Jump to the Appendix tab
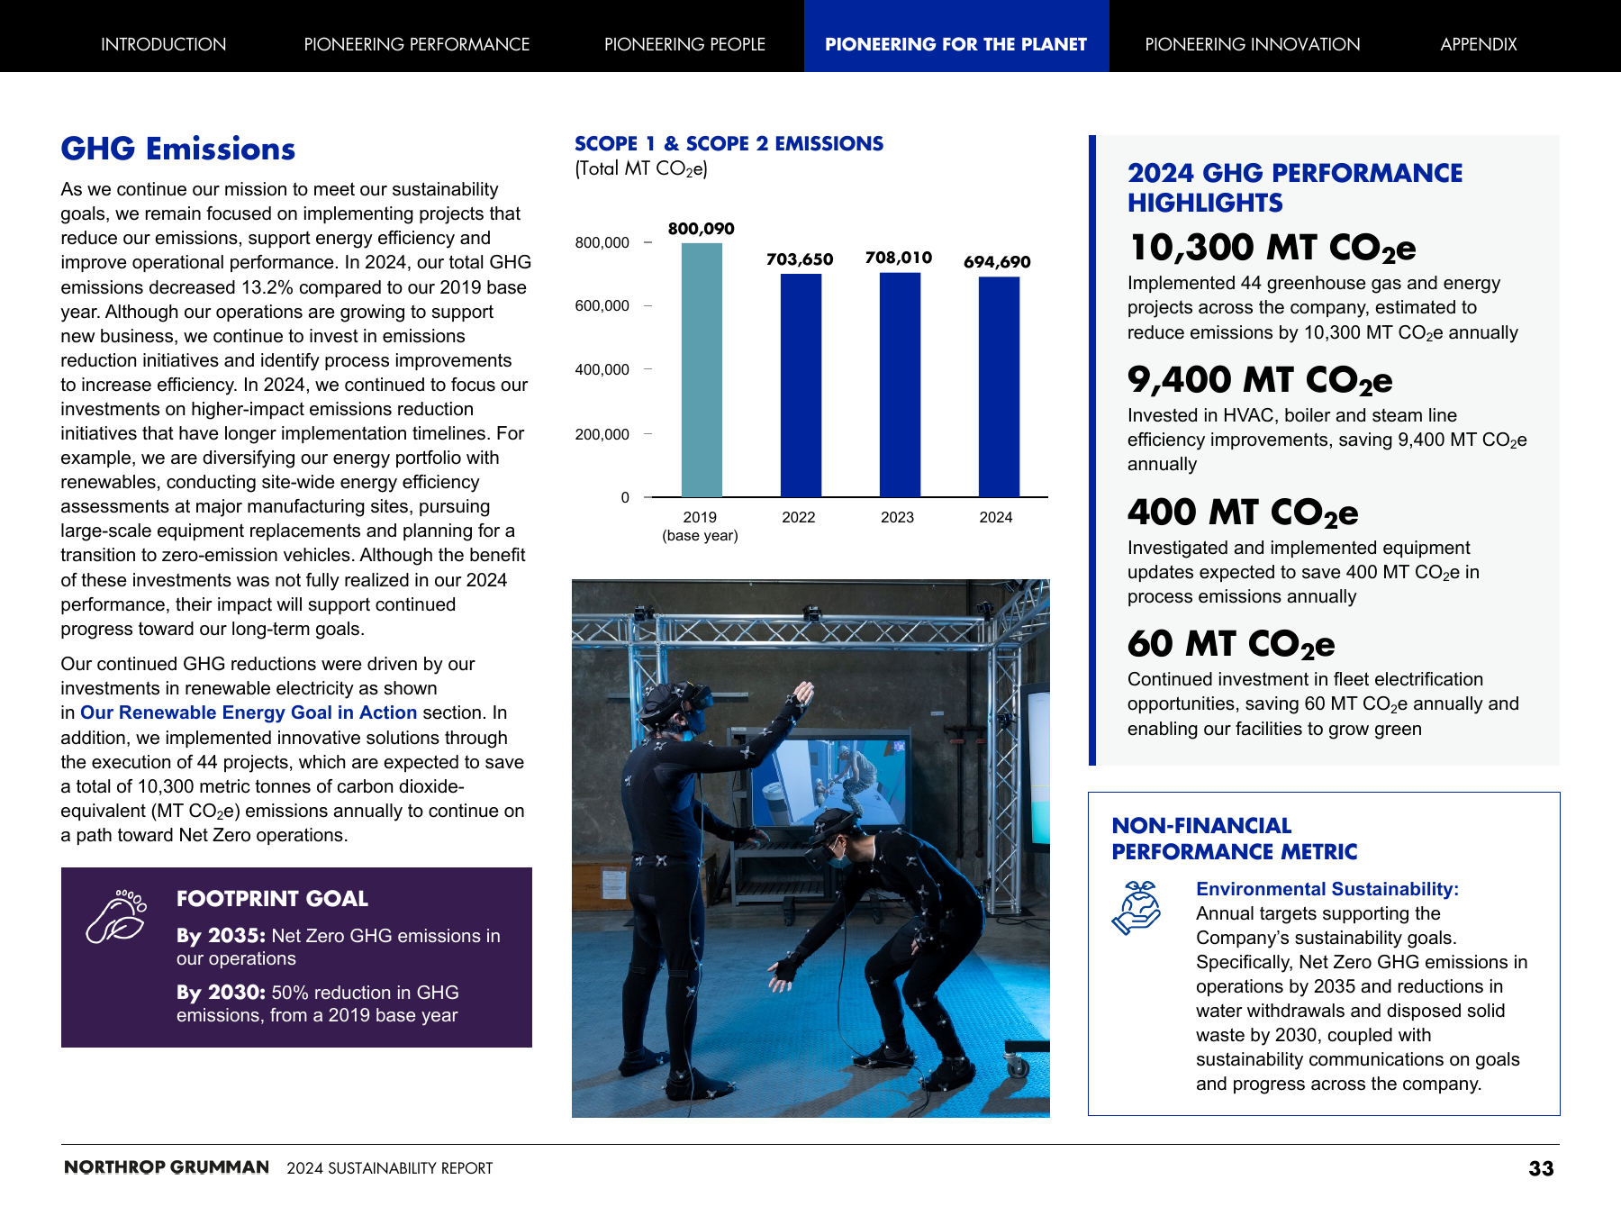Screen dimensions: 1621x1216 [x=1479, y=44]
